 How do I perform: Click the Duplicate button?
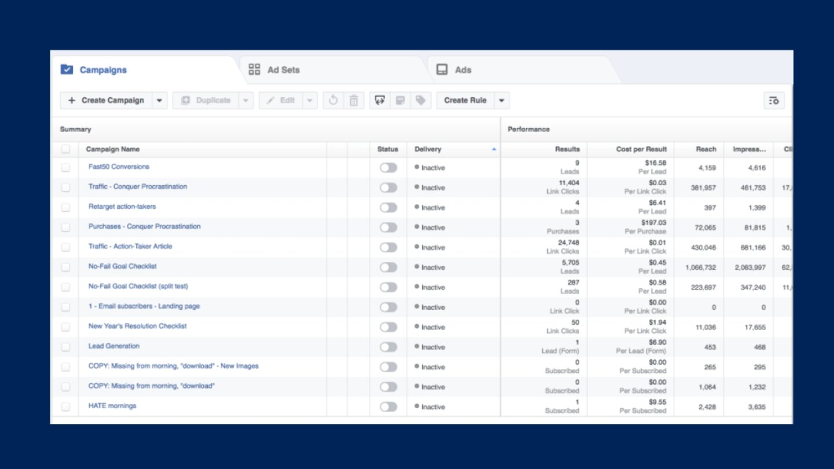coord(206,100)
